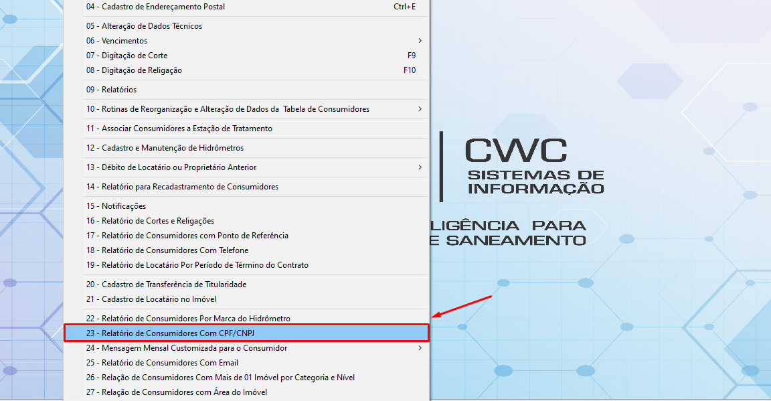Select Relatório de Cortes e Religações

(x=150, y=221)
